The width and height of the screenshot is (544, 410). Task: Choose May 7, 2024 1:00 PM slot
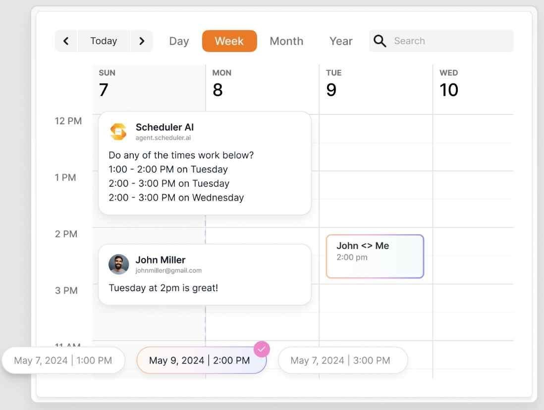(x=63, y=360)
